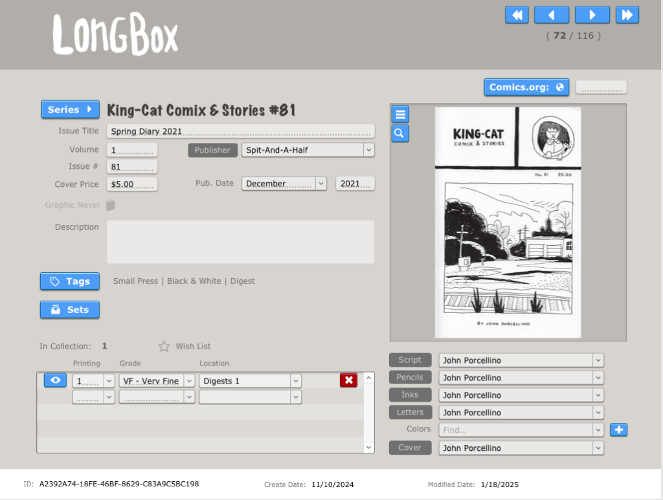Expand the Publisher dropdown showing Spit-And-A-Half
This screenshot has width=663, height=500.
pos(368,150)
